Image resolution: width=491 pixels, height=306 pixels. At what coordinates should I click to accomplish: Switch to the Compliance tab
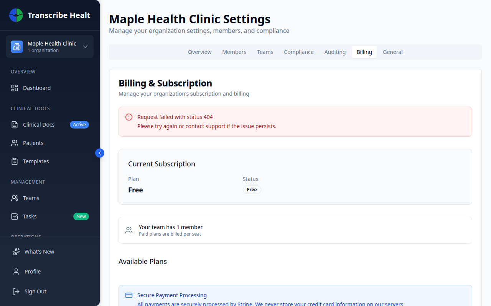click(299, 52)
